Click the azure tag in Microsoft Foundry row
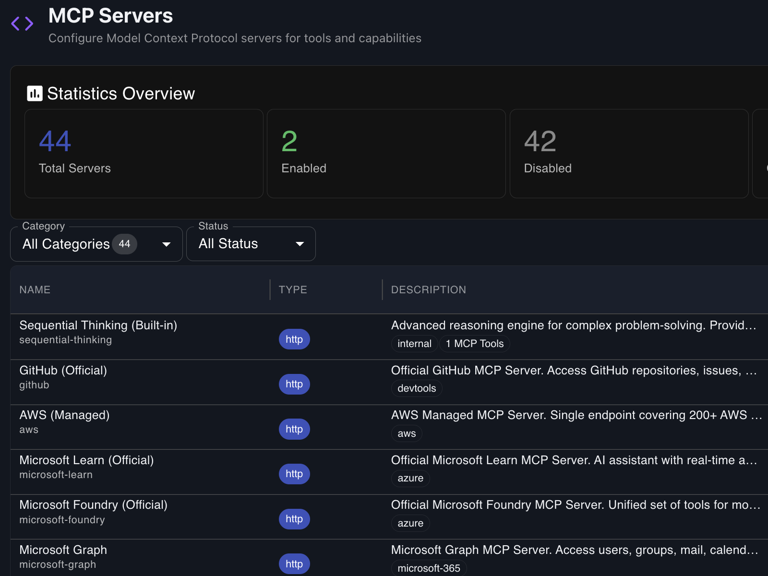The height and width of the screenshot is (576, 768). click(x=410, y=523)
